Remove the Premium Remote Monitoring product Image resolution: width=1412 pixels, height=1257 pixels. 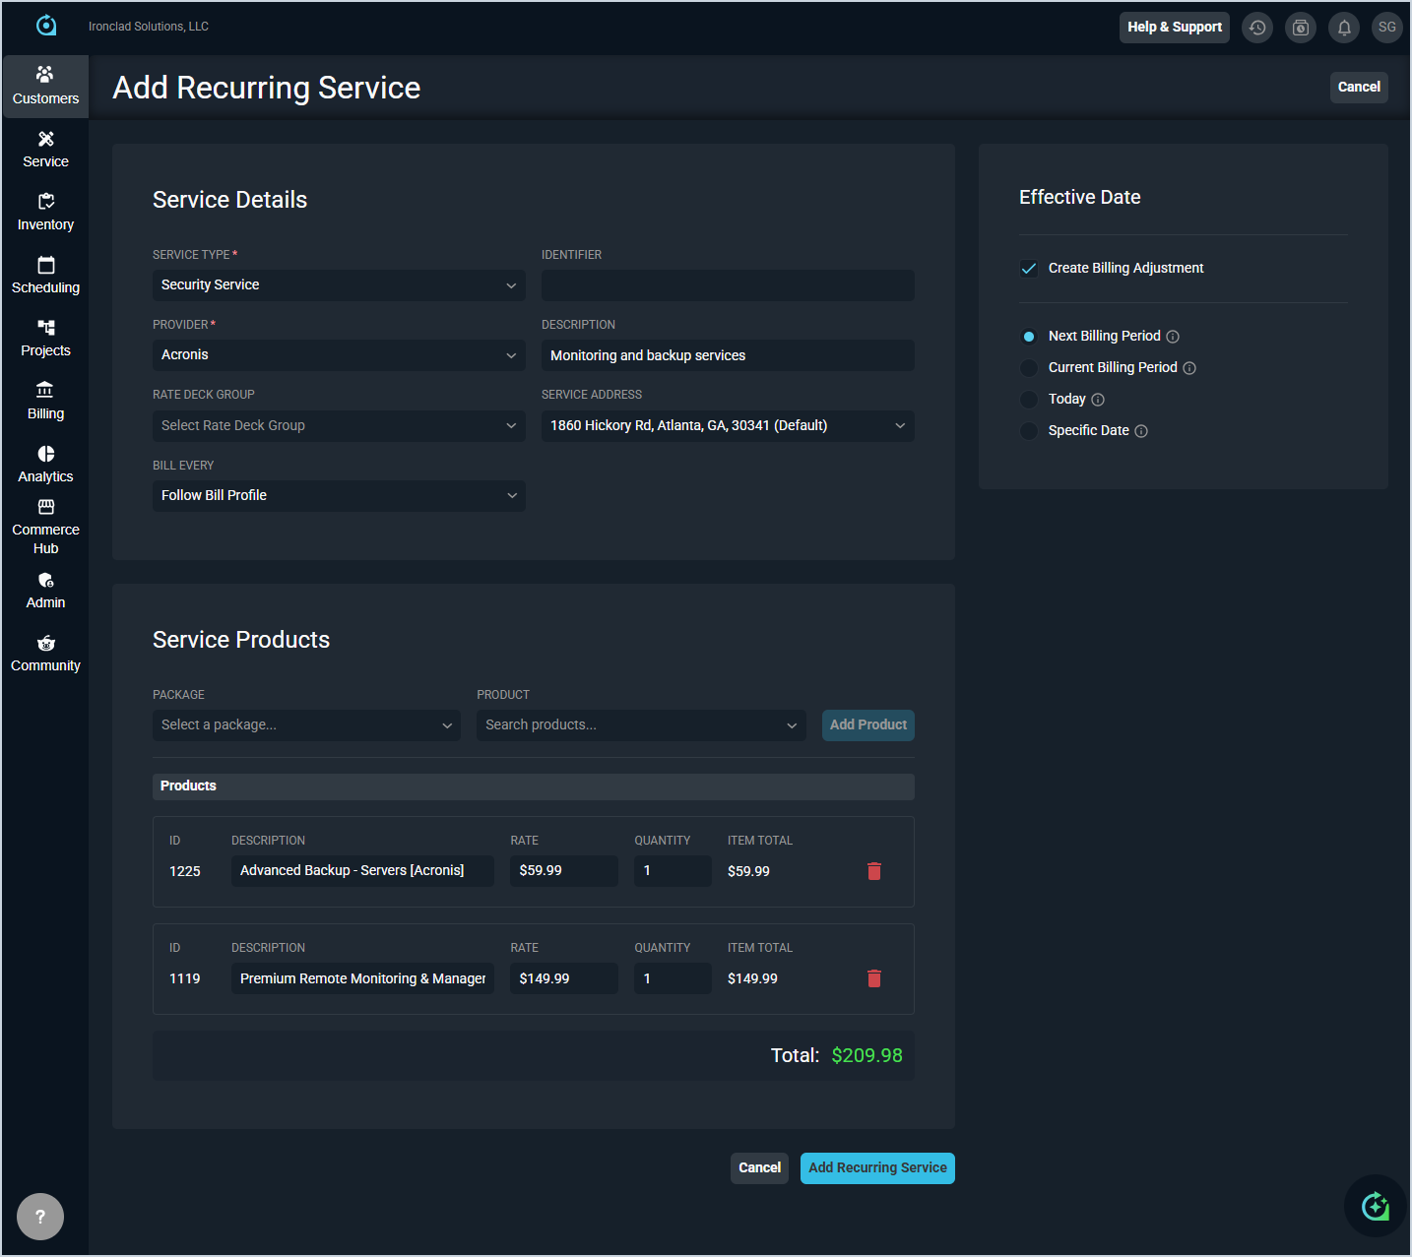pos(873,978)
